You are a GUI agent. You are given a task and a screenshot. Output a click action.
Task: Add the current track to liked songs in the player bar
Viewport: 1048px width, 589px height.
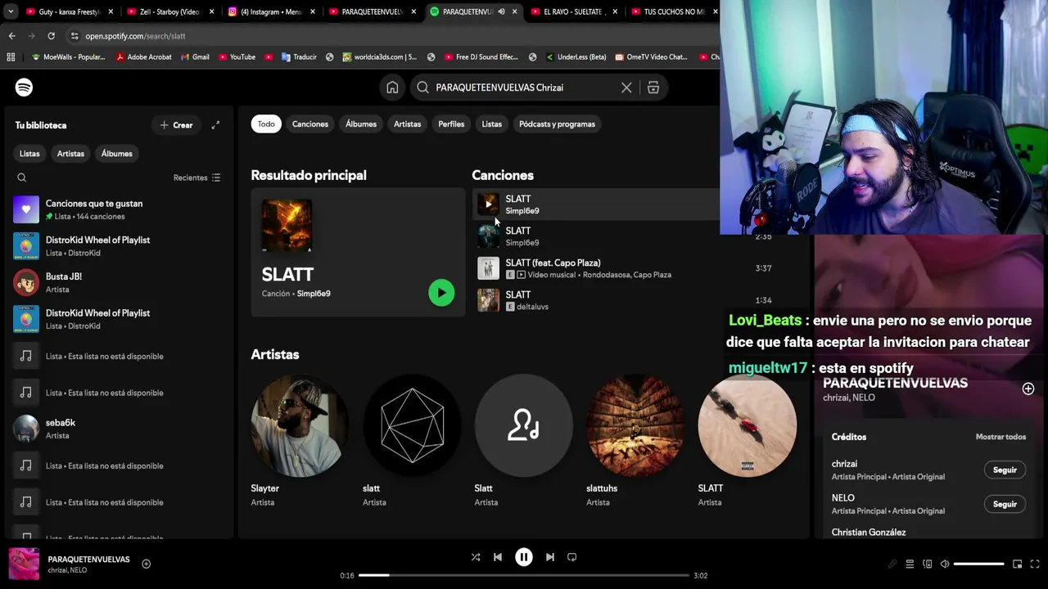[146, 564]
